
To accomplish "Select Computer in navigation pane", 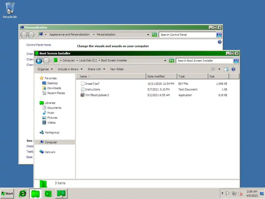I will (51, 142).
